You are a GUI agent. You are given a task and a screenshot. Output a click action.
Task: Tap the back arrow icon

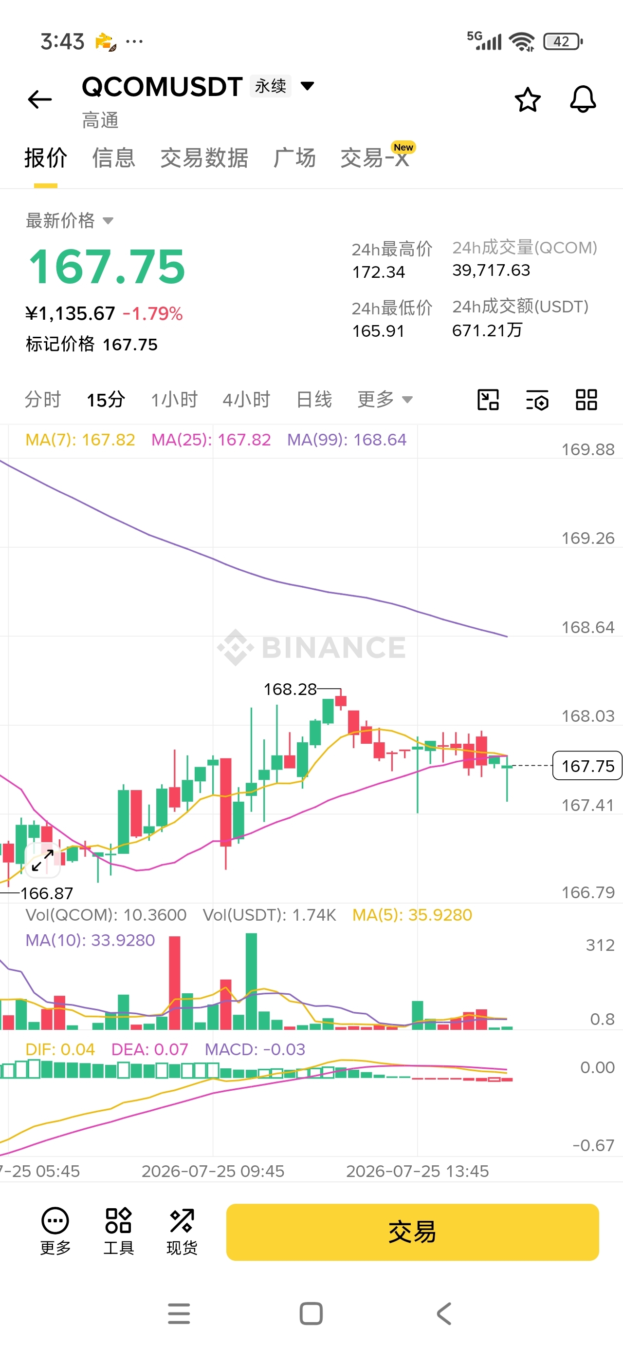tap(40, 99)
